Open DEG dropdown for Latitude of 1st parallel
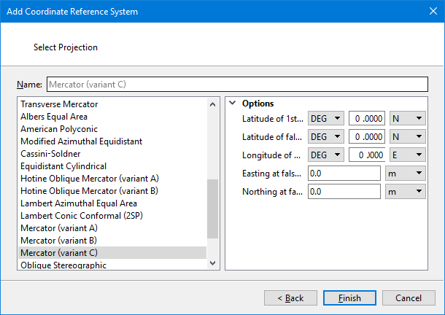This screenshot has width=445, height=315. (x=326, y=118)
